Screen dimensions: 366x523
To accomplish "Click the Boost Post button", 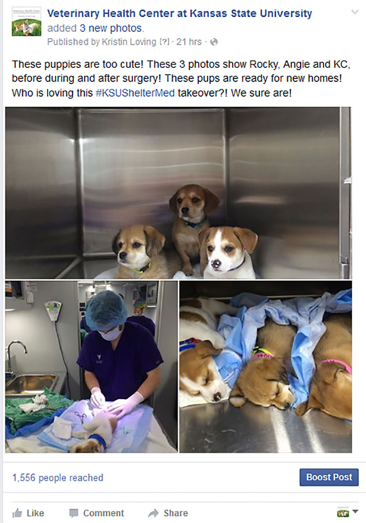I will tap(329, 477).
